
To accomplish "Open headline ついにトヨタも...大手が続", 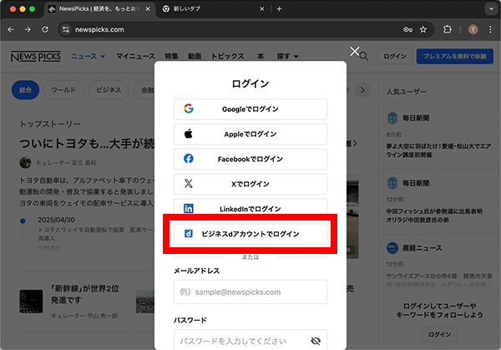I will tap(87, 144).
